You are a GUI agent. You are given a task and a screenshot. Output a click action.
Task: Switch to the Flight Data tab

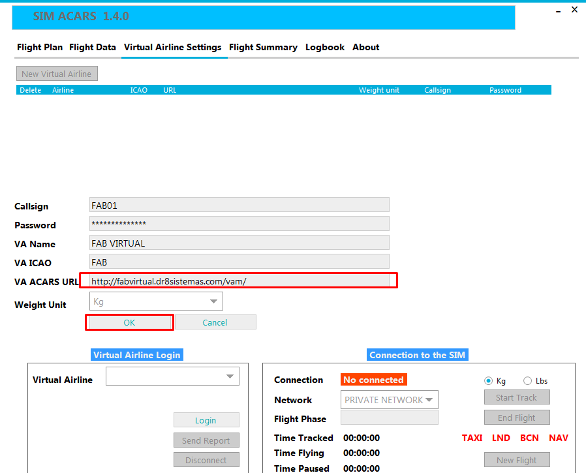[93, 47]
